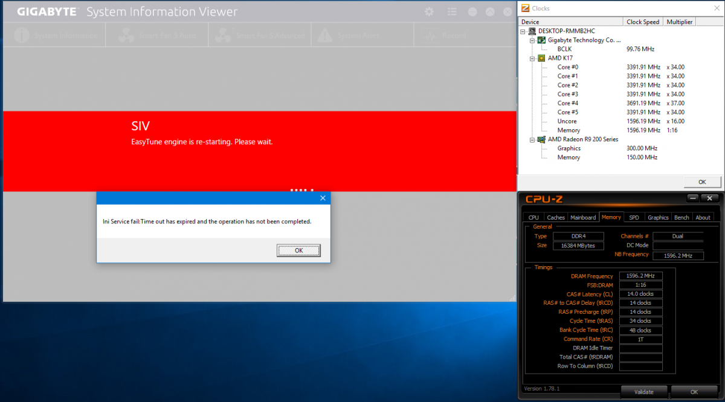Screen dimensions: 725x402
Task: Click the Validate button in CPU-Z
Action: pos(644,392)
